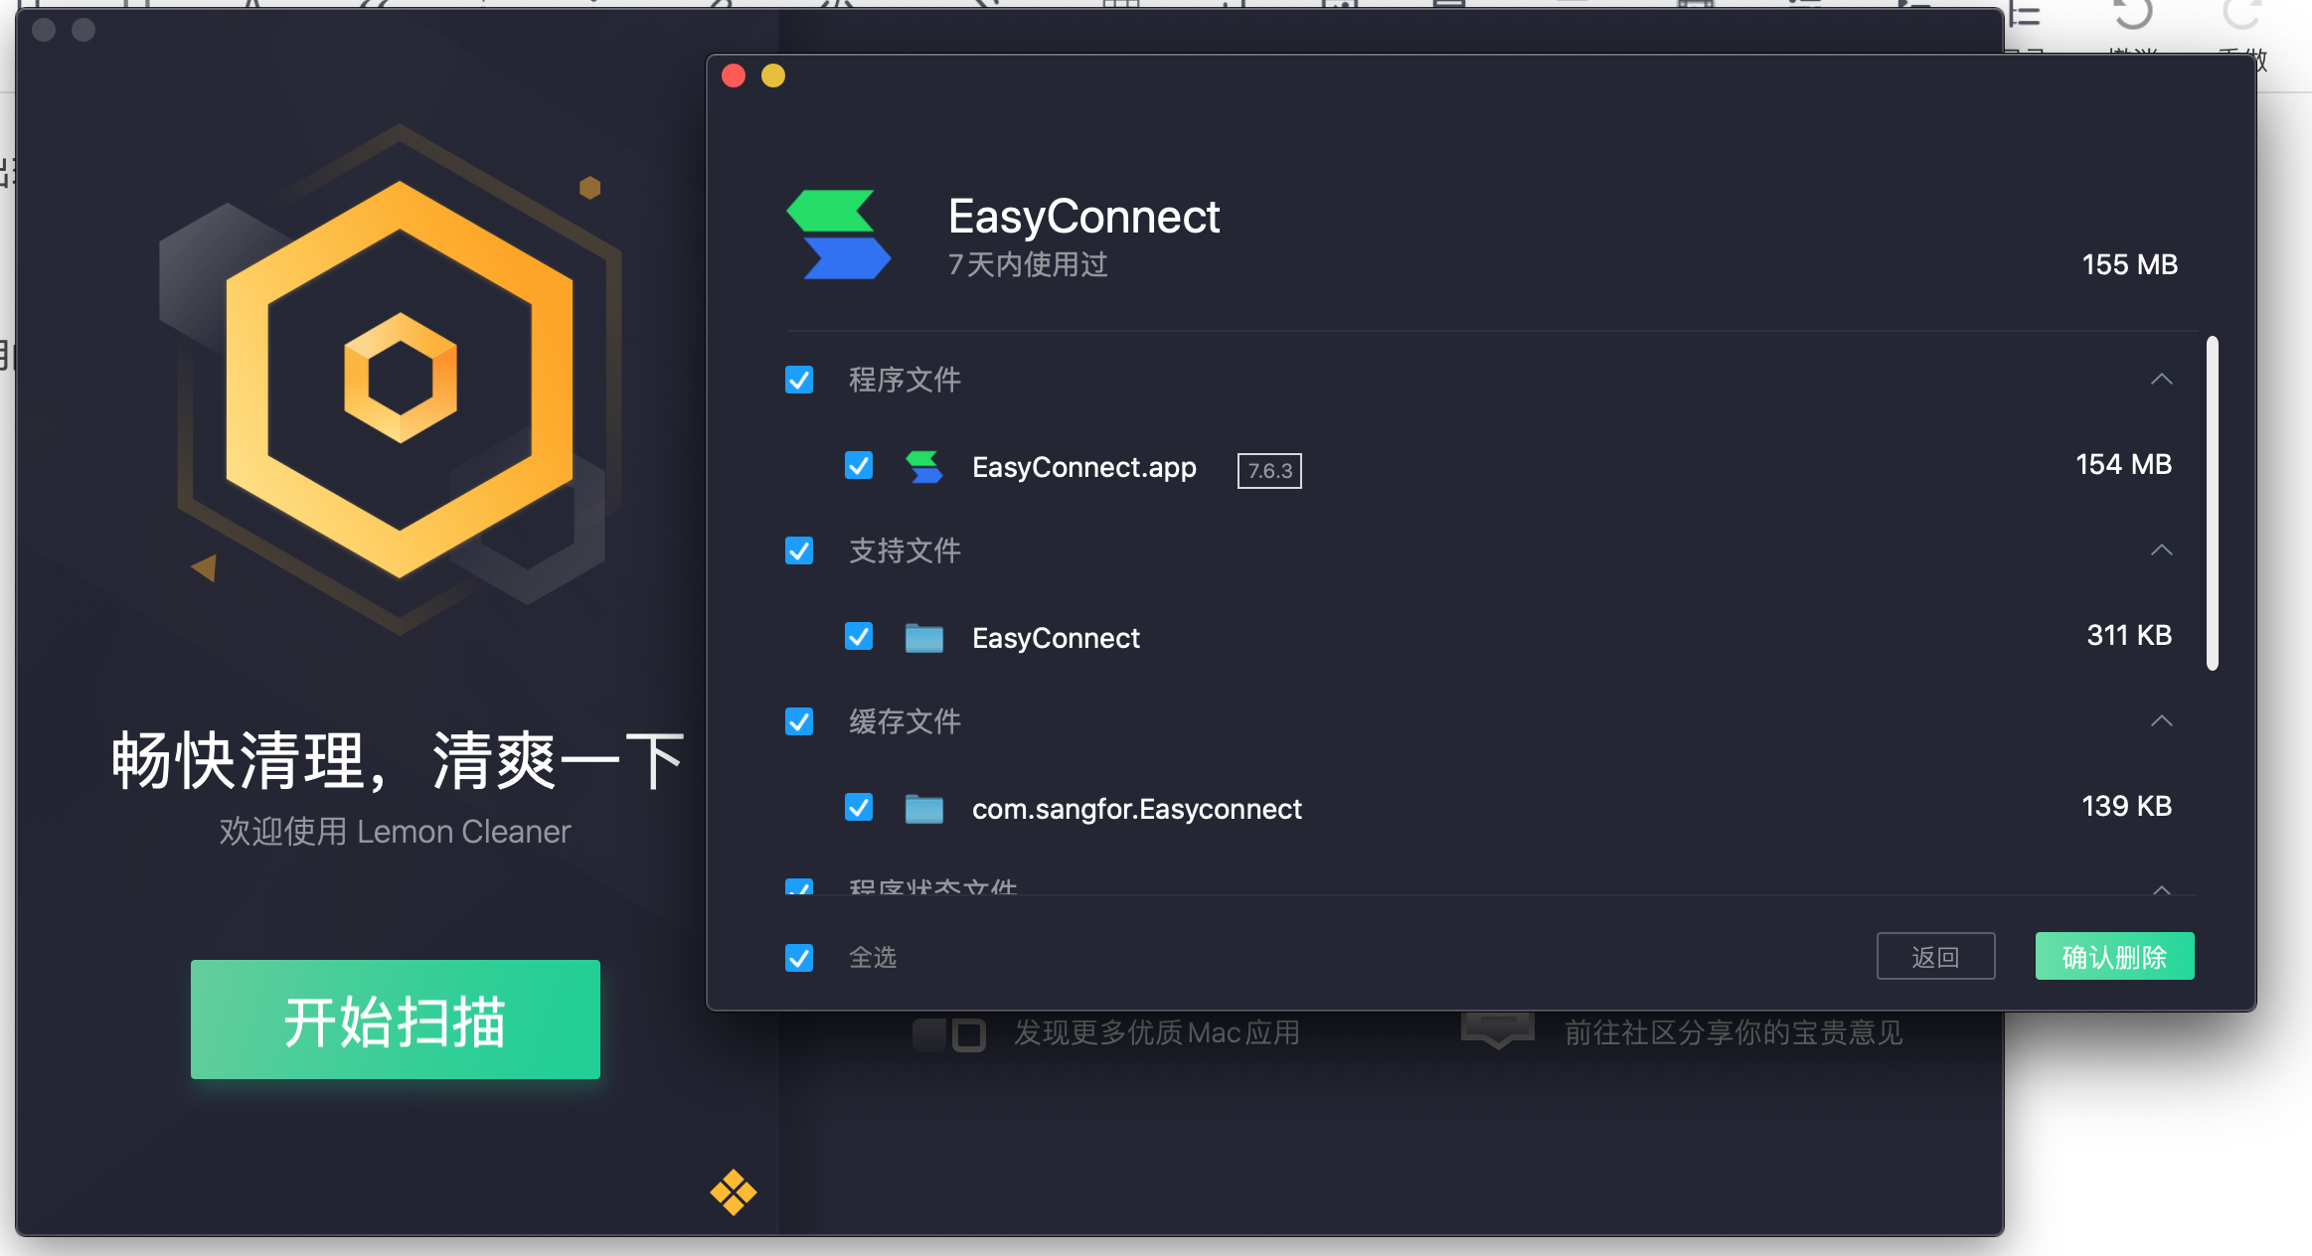The image size is (2312, 1256).
Task: Collapse the 程序文件 section
Action: 2162,379
